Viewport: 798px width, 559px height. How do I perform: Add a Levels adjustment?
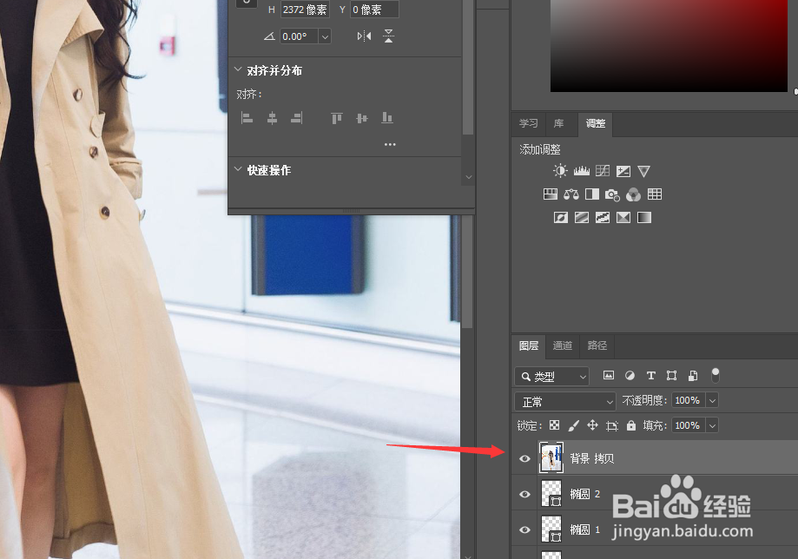coord(581,171)
